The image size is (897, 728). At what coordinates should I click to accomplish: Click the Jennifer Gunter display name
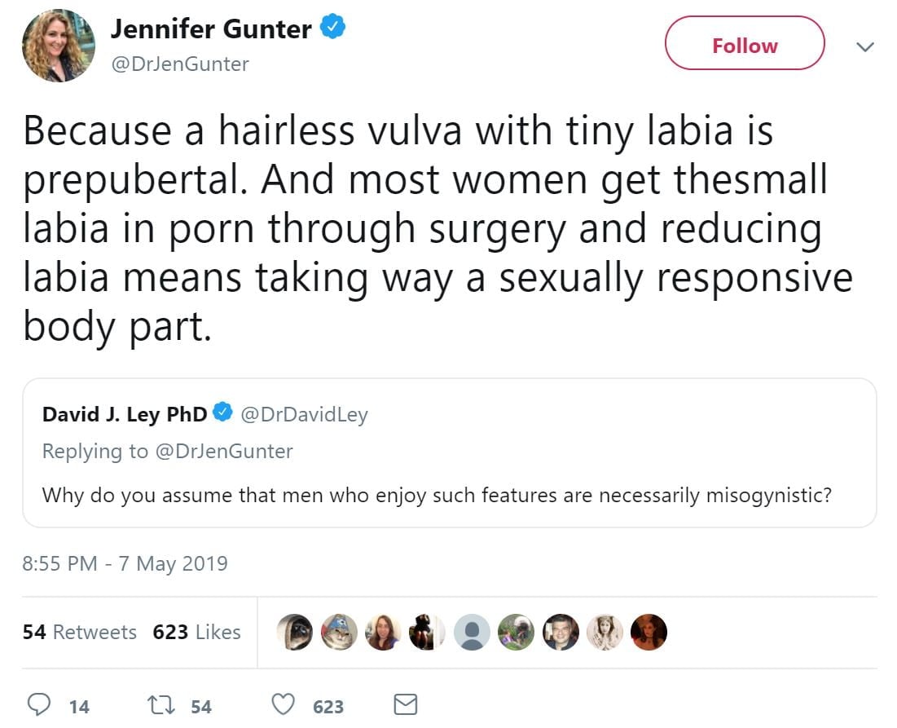point(211,29)
